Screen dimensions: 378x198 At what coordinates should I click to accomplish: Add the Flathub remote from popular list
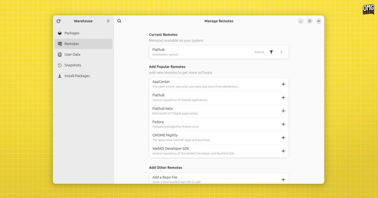pyautogui.click(x=283, y=98)
